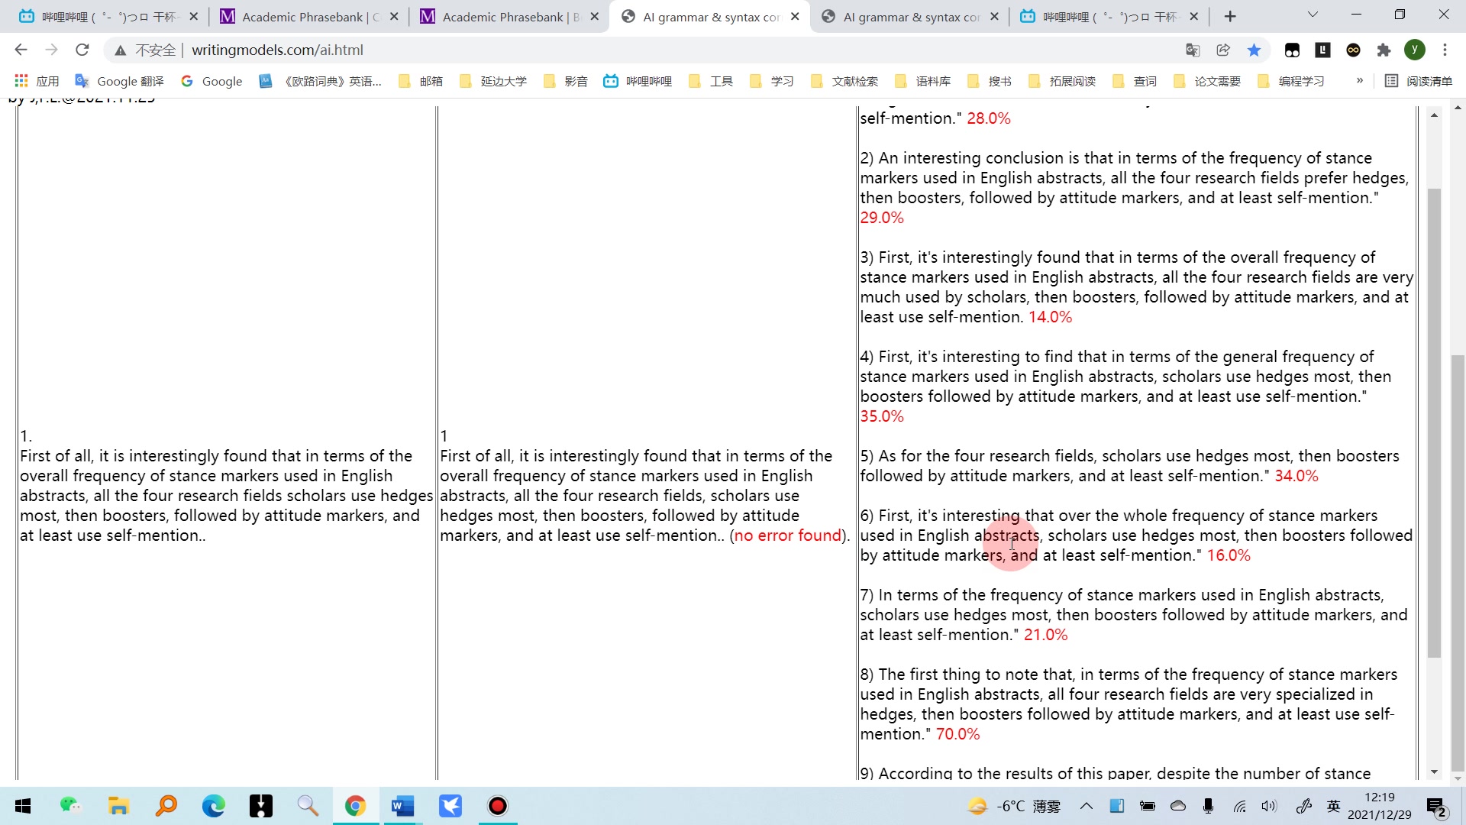This screenshot has height=825, width=1466.
Task: Go back to the previous page
Action: 21,50
